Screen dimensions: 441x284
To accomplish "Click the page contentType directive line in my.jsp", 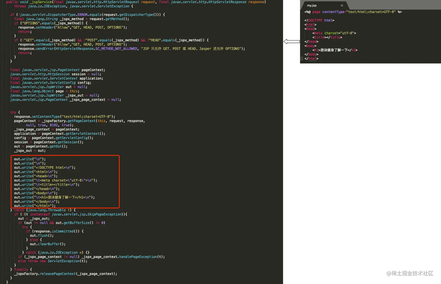I will coord(353,12).
